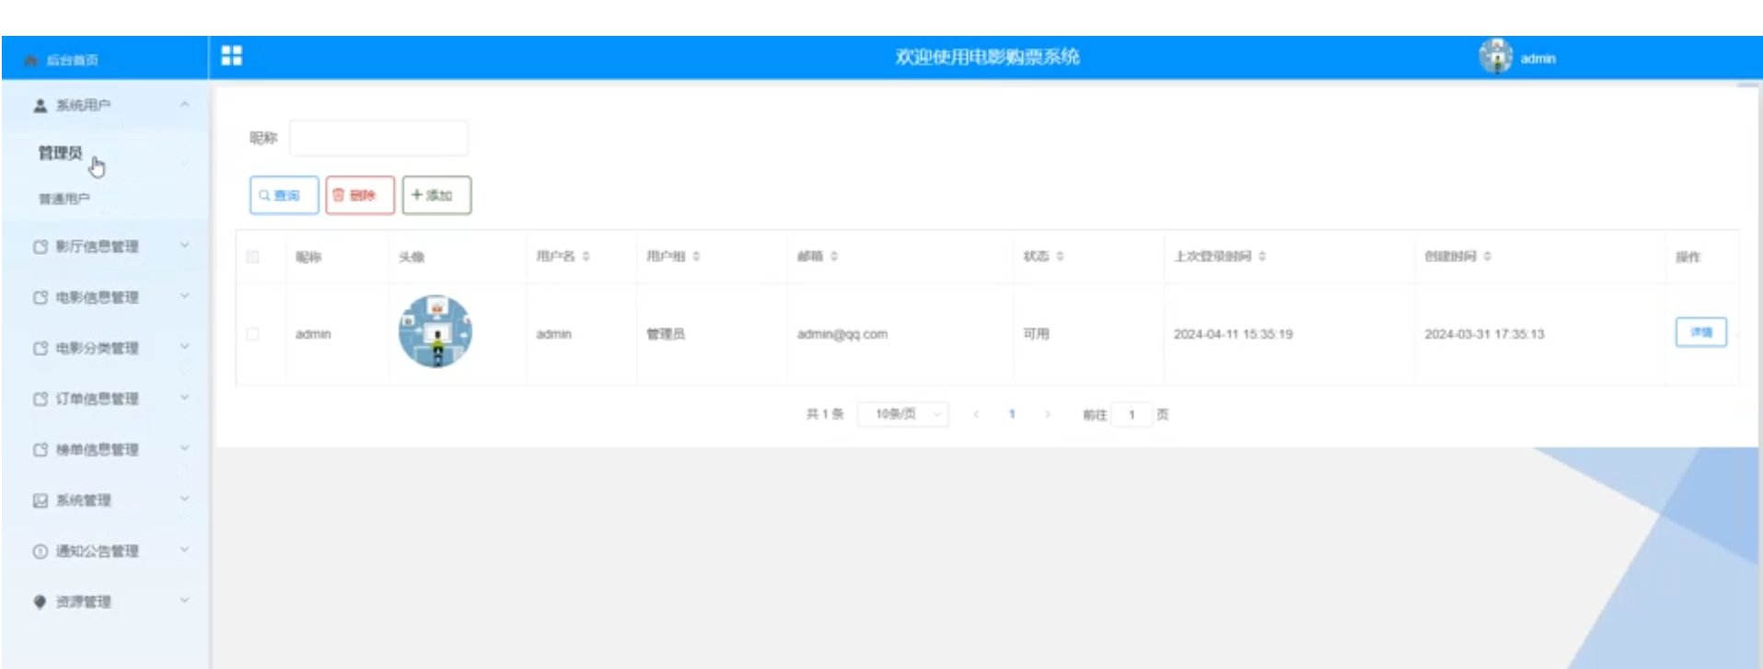Select all rows via header checkbox
Viewport: 1763px width, 669px height.
pos(252,257)
